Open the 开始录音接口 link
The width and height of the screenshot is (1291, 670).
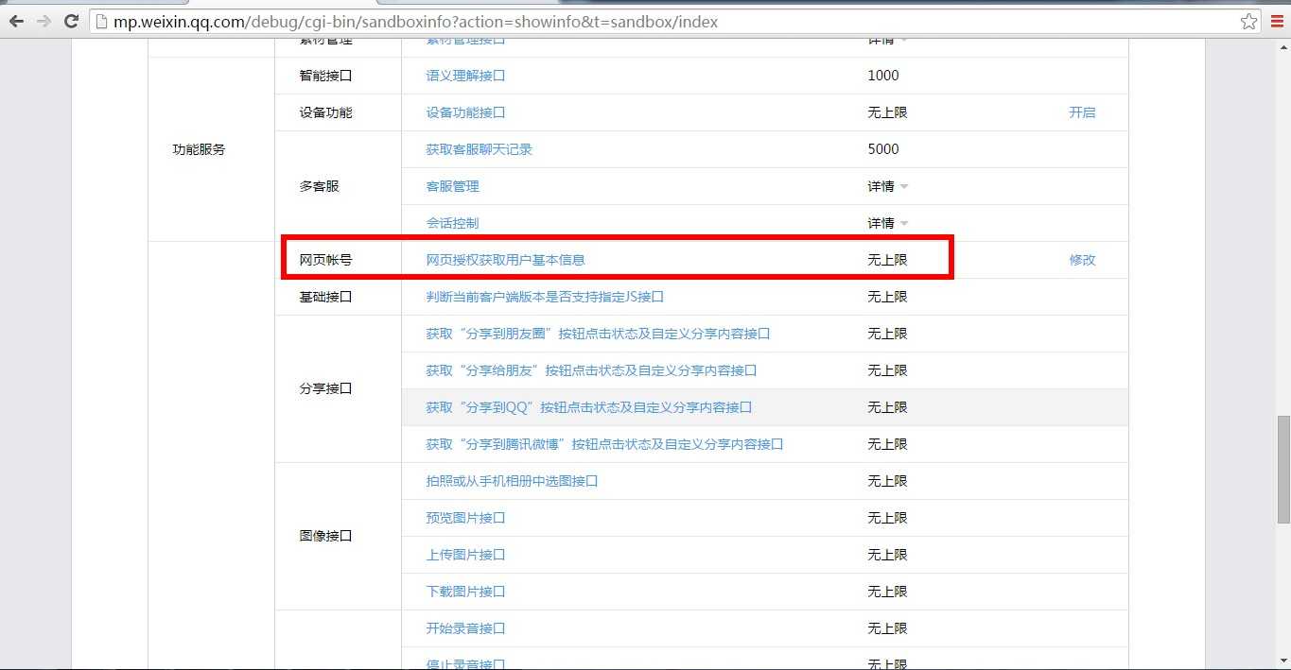click(x=465, y=628)
